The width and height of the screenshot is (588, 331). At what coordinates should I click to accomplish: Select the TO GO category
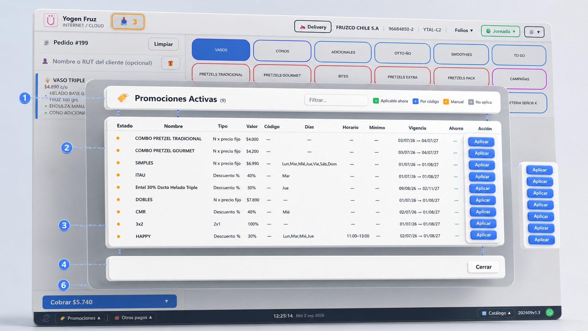click(519, 56)
